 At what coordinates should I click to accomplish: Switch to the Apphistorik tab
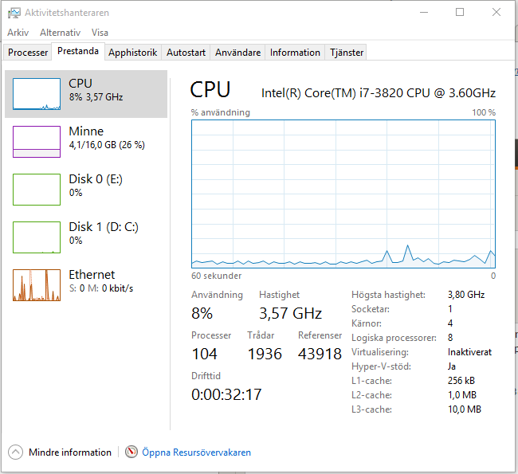(x=133, y=53)
